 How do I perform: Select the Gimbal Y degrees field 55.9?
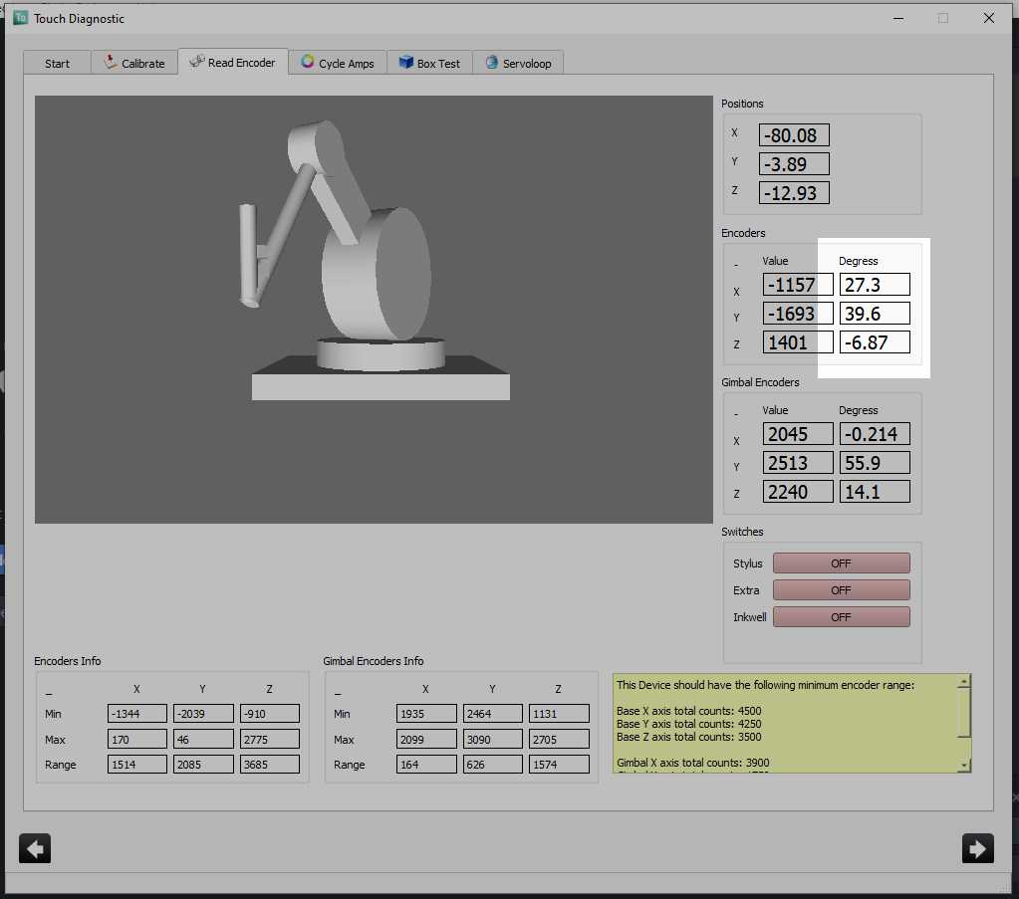(874, 462)
